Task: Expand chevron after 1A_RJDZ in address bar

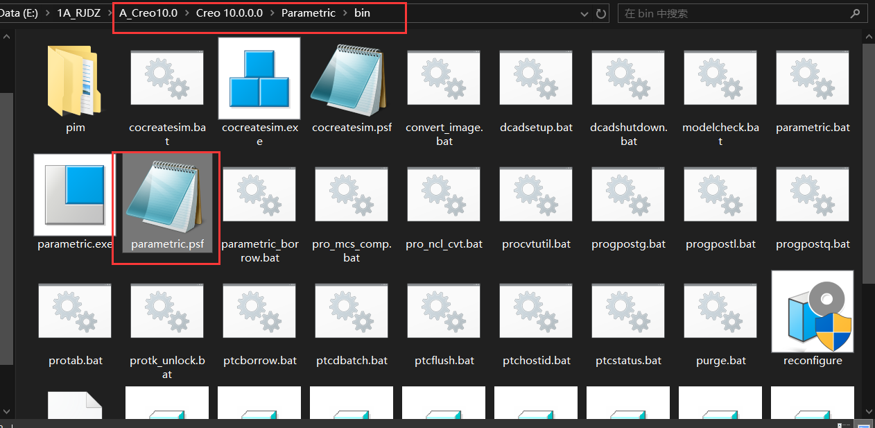Action: 111,13
